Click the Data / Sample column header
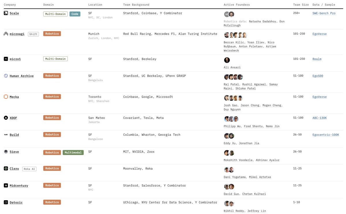Screen dimensions: 346x214 click(x=324, y=5)
